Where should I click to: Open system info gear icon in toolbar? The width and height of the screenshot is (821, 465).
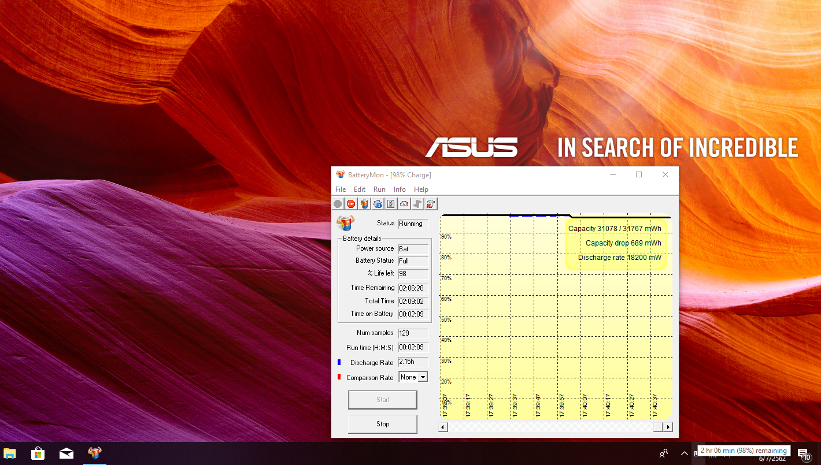pos(378,204)
